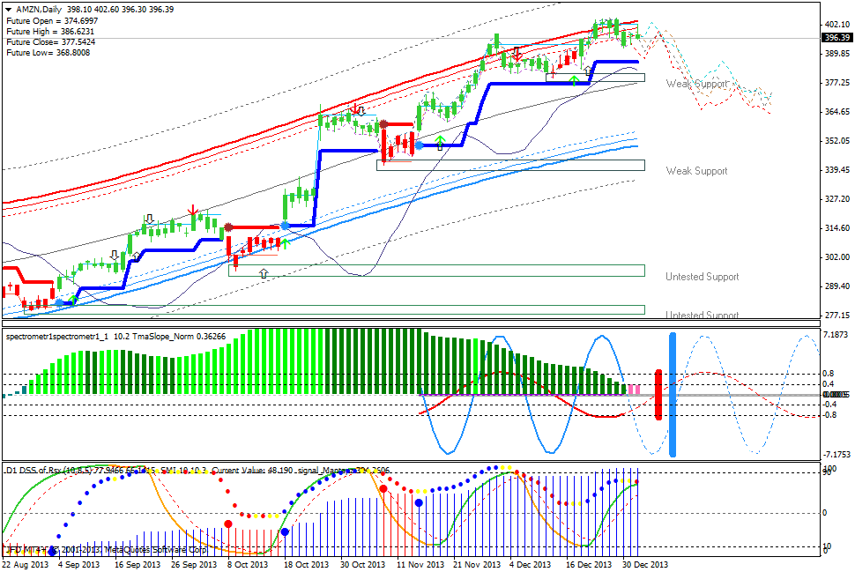
Task: Select the brown checkered marker on the mid-October candle
Action: coord(229,227)
